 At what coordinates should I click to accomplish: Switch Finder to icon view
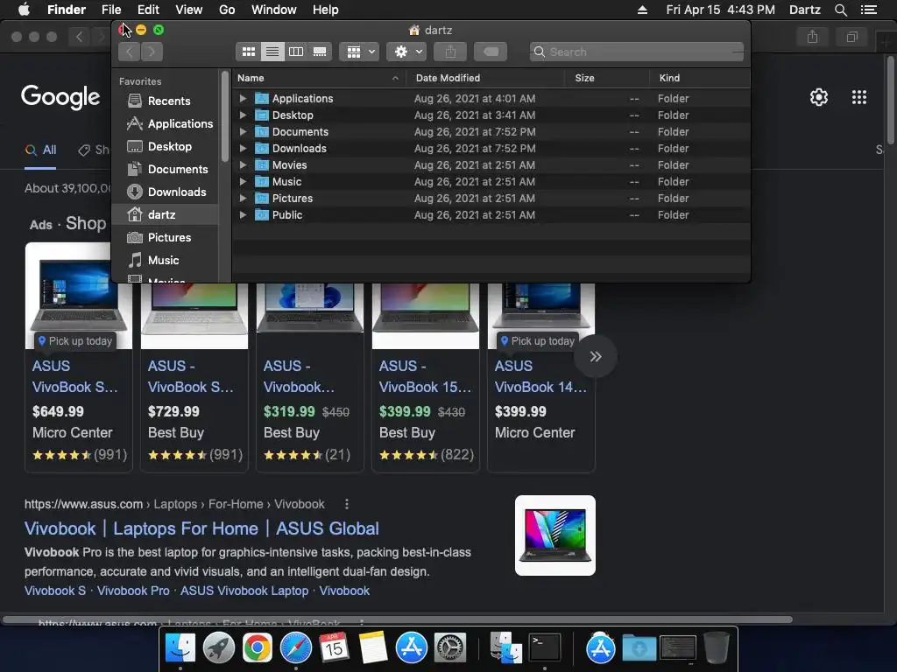coord(248,52)
